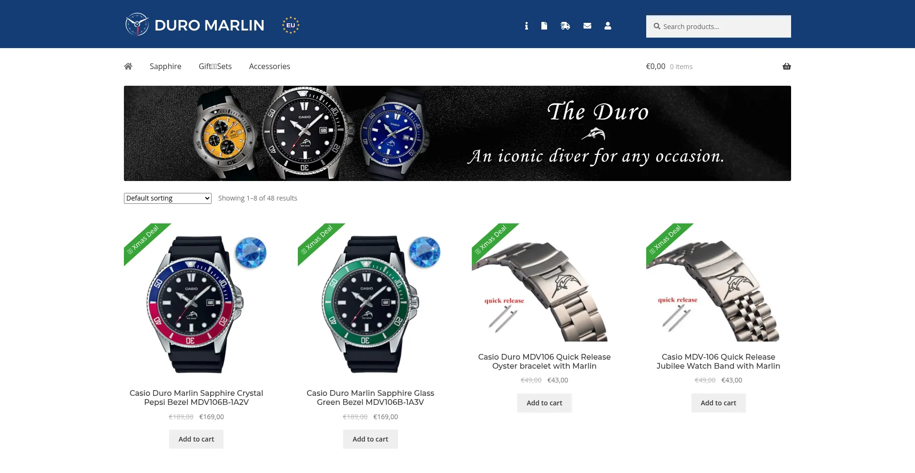Click the home icon in navigation
Screen dimensions: 915x473
point(128,66)
